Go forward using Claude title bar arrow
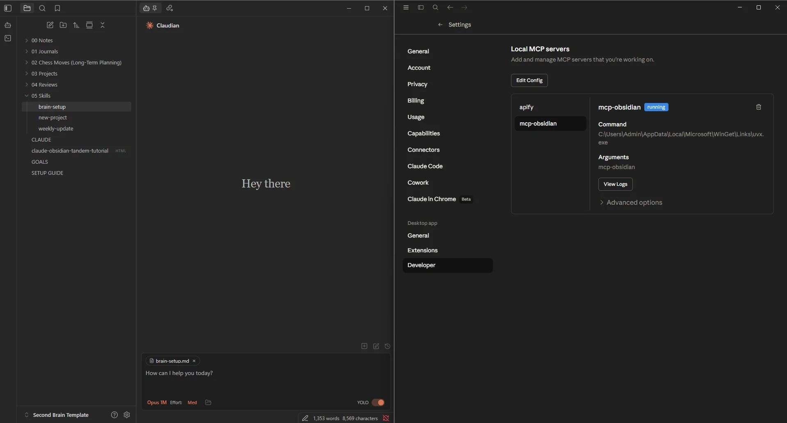Viewport: 787px width, 423px height. point(464,7)
